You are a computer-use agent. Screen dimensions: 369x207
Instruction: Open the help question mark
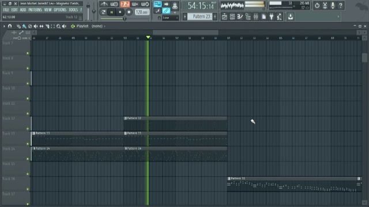click(341, 5)
